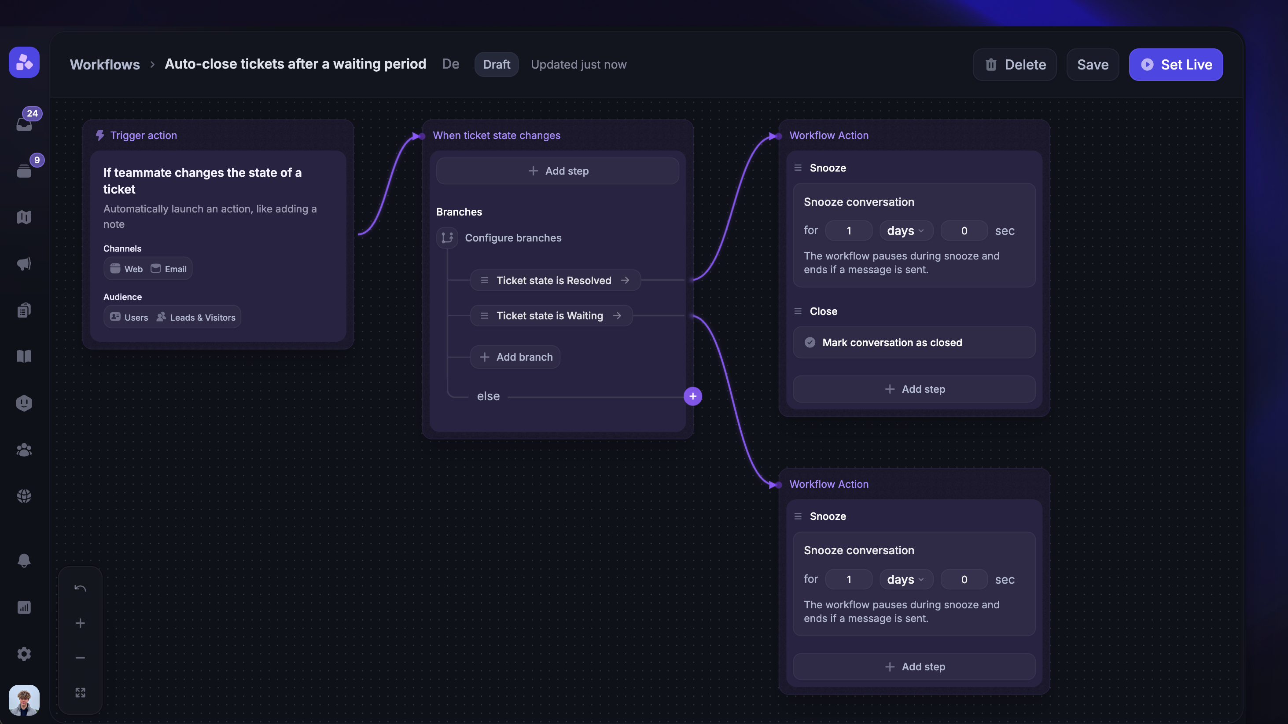The height and width of the screenshot is (724, 1288).
Task: Click the Web channel chip
Action: (126, 269)
